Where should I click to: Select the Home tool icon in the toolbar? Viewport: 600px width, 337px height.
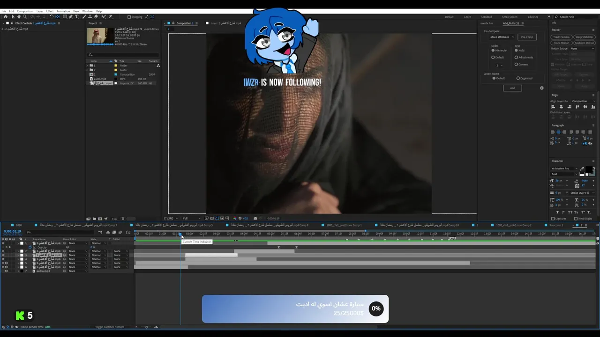click(6, 16)
